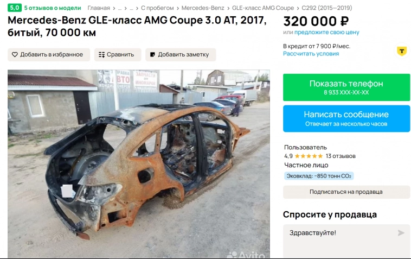This screenshot has width=411, height=259.
Task: Open предложите свою цену link
Action: 326,32
